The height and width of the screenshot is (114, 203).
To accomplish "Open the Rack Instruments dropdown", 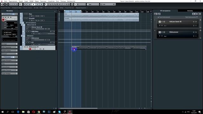I will click(192, 17).
